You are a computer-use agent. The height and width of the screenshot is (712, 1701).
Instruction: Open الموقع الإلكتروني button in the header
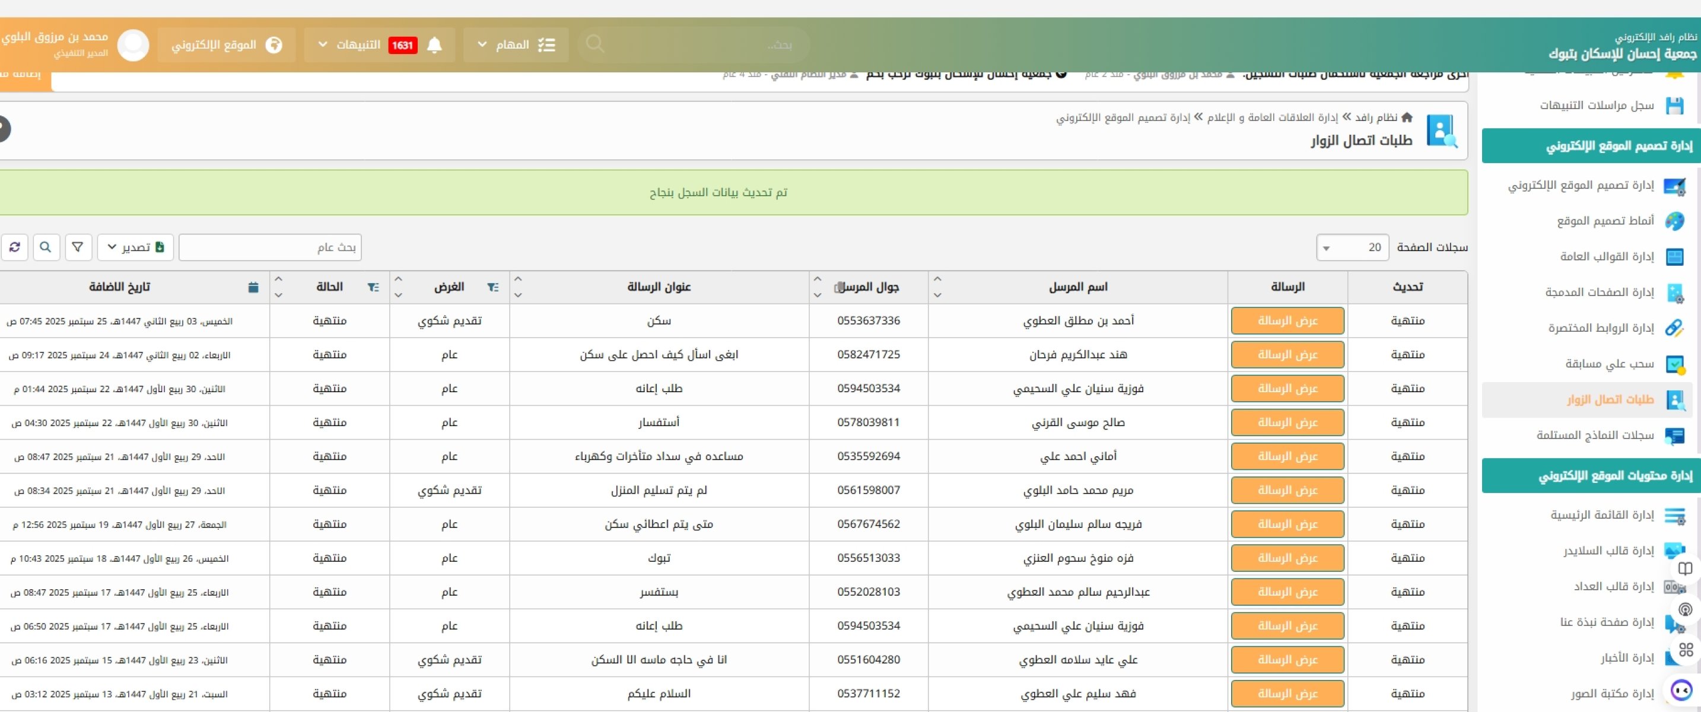[x=226, y=45]
